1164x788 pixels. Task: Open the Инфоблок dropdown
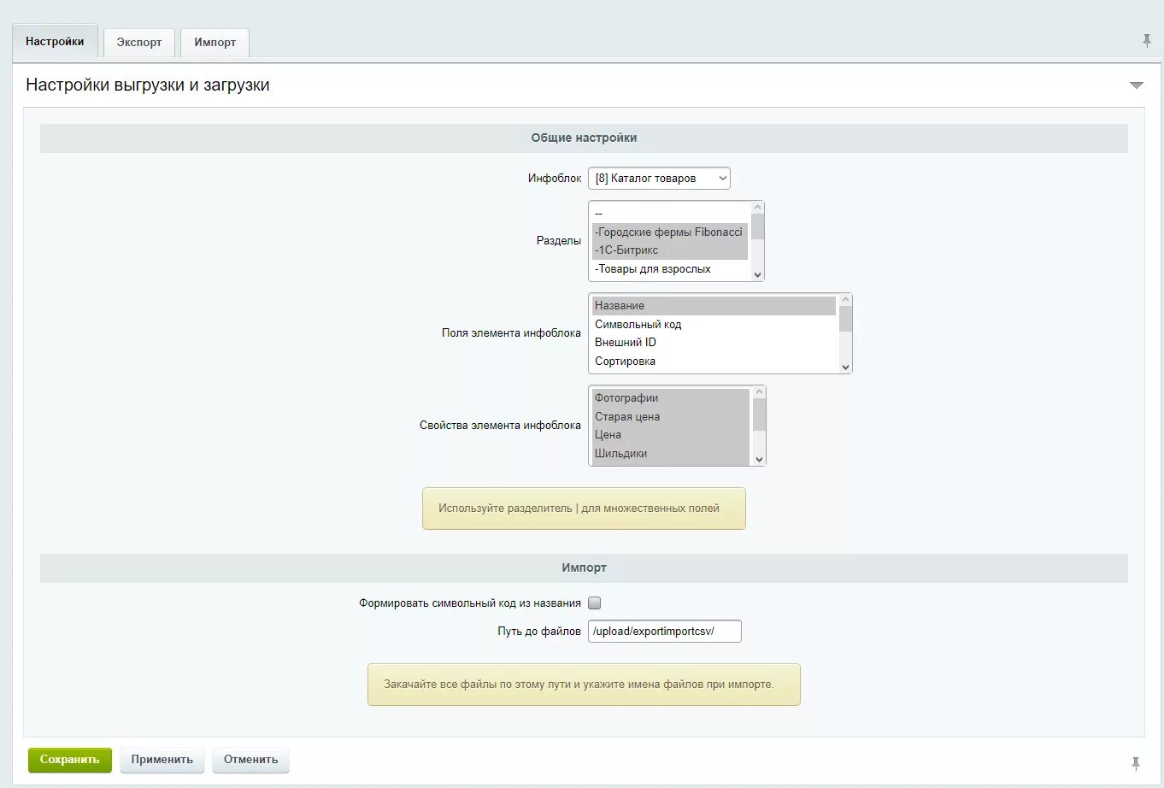659,179
